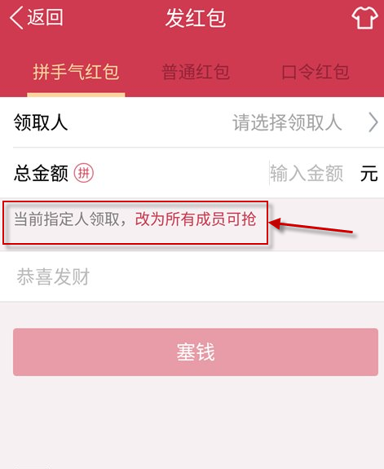The width and height of the screenshot is (384, 469).
Task: Click the red annotation arrow pointing left
Action: click(311, 227)
